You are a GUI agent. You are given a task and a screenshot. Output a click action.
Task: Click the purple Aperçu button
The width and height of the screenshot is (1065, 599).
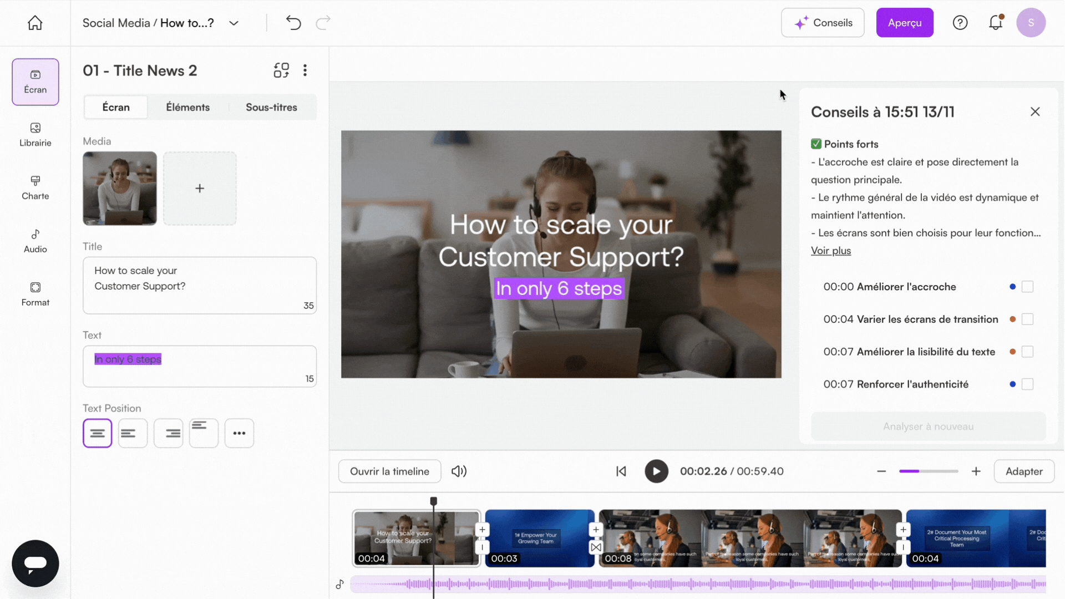tap(904, 23)
